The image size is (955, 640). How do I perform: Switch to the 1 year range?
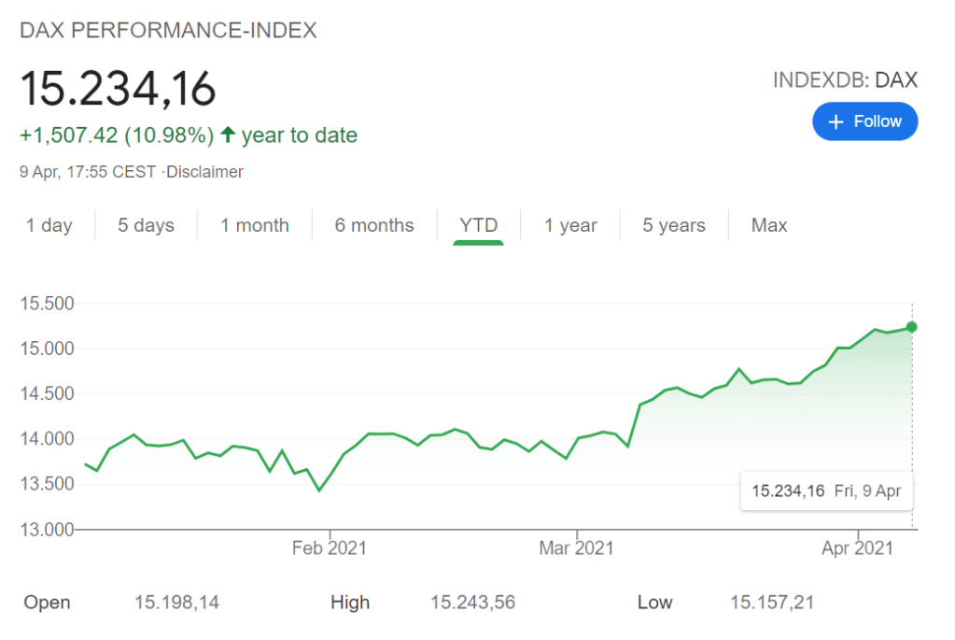tap(570, 225)
